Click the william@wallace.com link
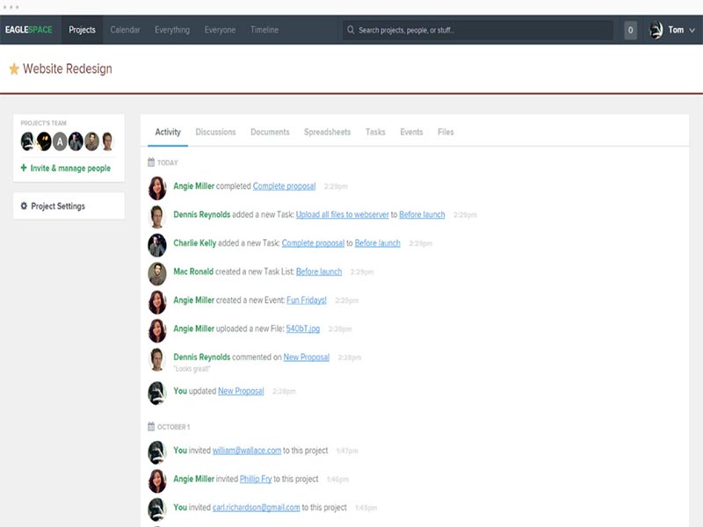Viewport: 703px width, 527px height. 247,451
